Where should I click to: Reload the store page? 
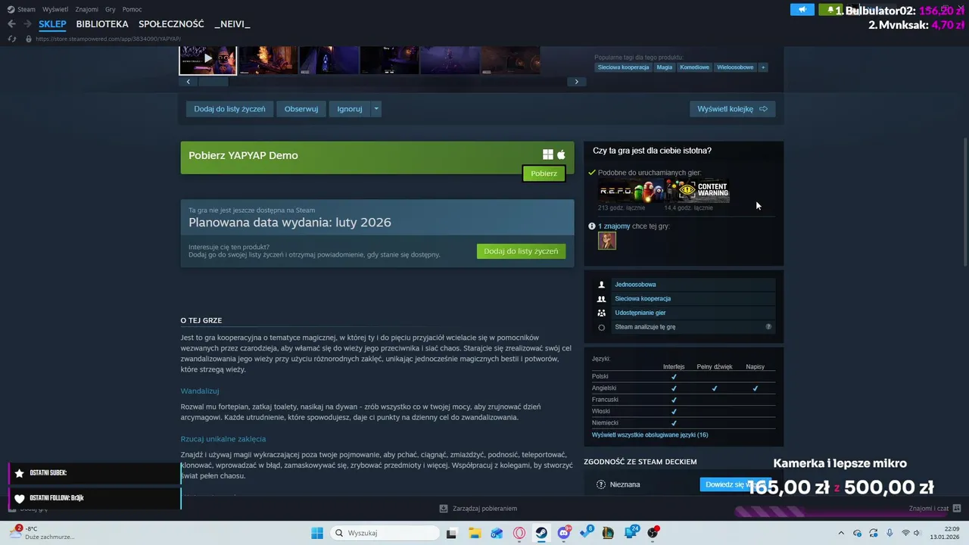click(x=11, y=39)
